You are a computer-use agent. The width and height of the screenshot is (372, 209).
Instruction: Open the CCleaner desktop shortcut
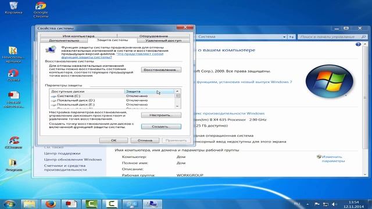[14, 142]
